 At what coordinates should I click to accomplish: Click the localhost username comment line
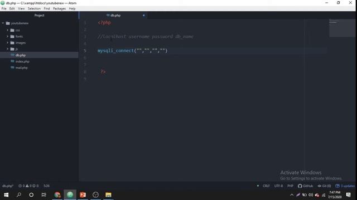click(146, 37)
